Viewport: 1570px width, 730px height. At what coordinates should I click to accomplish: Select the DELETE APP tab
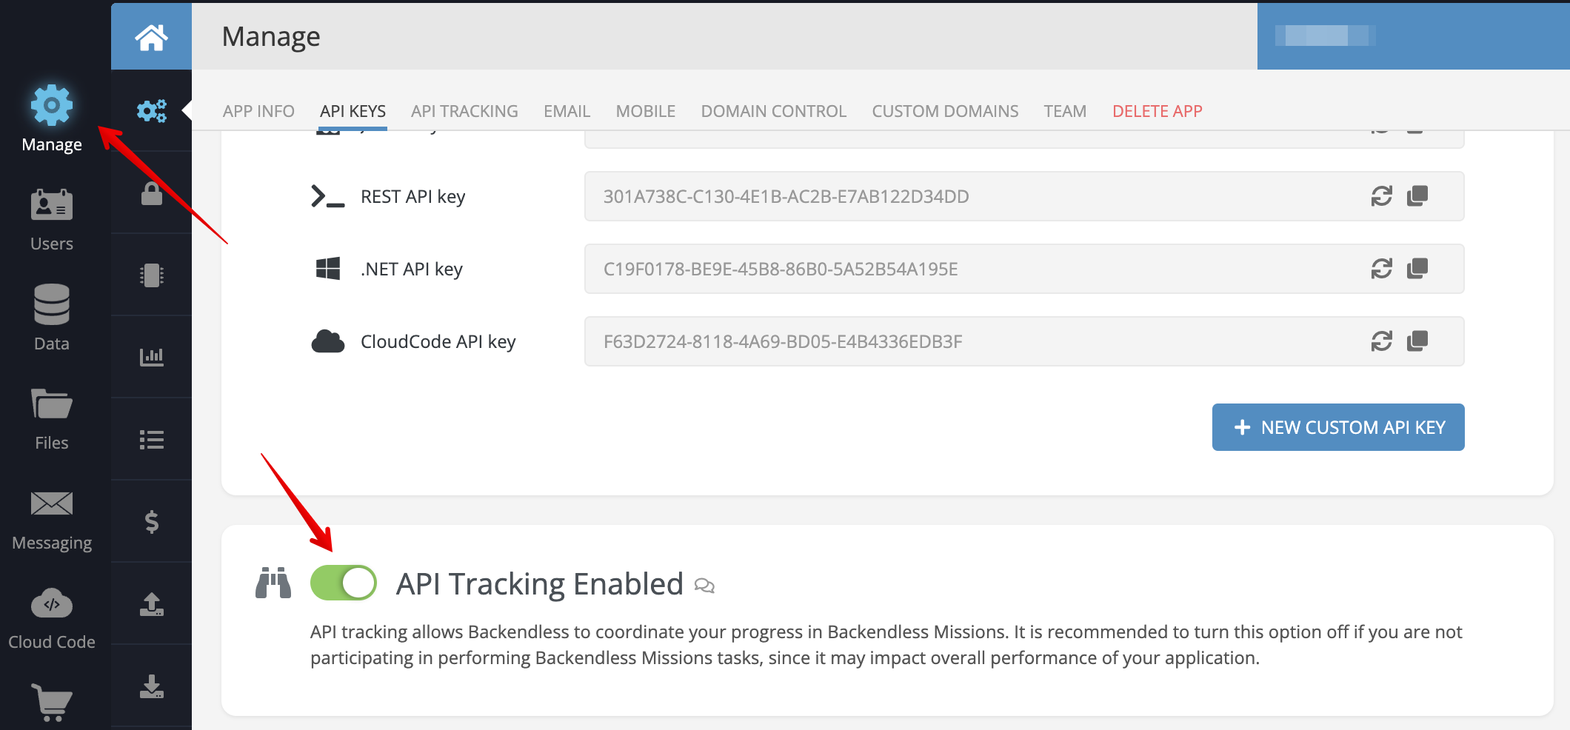pos(1157,111)
